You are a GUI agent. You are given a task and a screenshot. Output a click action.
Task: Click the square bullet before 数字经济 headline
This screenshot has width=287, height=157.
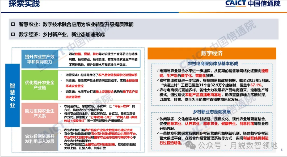[13, 34]
